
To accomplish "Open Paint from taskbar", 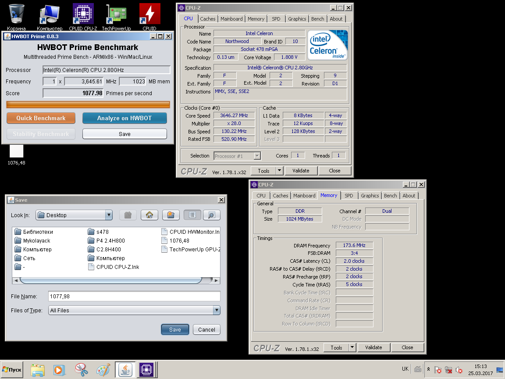I will [103, 370].
